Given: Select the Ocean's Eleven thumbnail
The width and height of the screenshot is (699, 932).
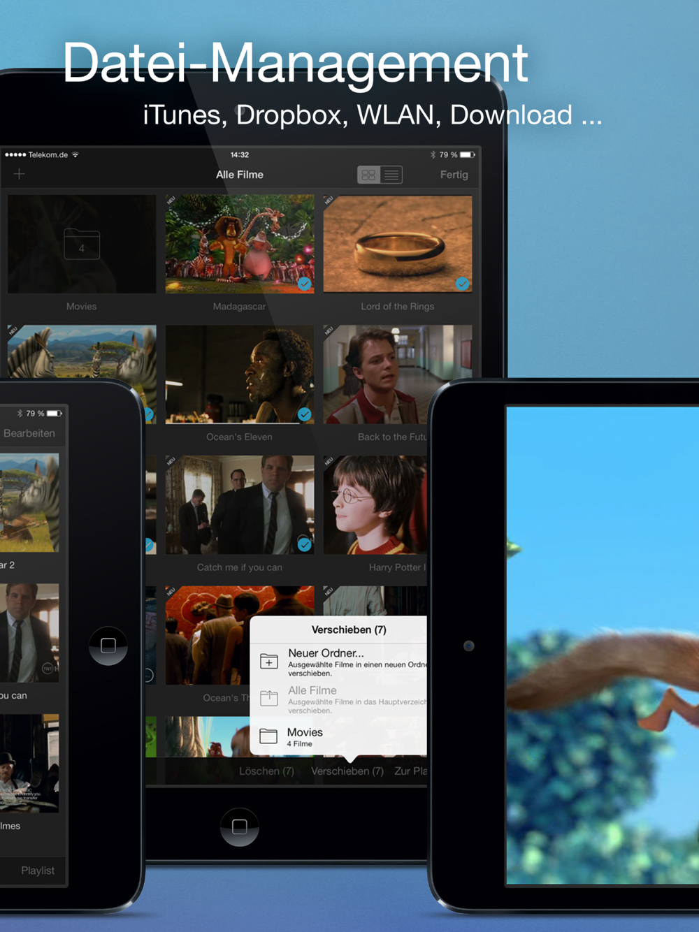Looking at the screenshot, I should (x=240, y=374).
